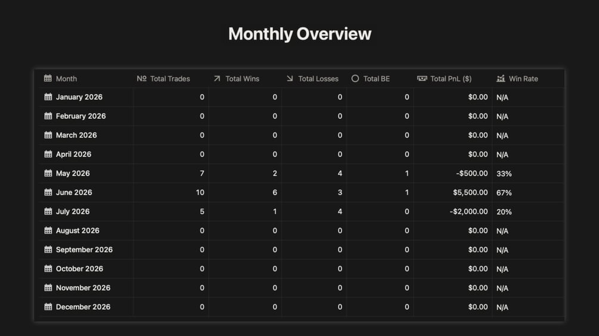The image size is (599, 336).
Task: Click the calendar icon for November 2026
Action: pos(48,288)
